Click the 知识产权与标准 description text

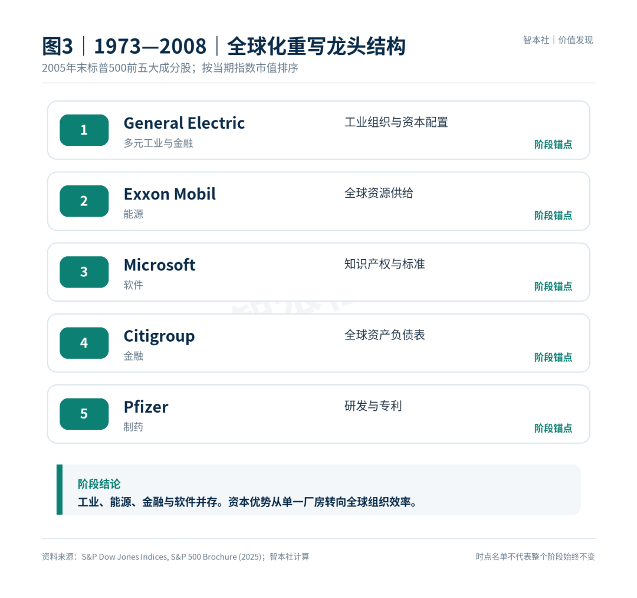pyautogui.click(x=385, y=264)
